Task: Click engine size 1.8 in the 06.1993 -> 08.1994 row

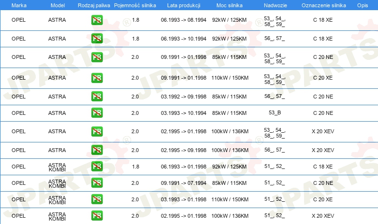Action: point(135,20)
